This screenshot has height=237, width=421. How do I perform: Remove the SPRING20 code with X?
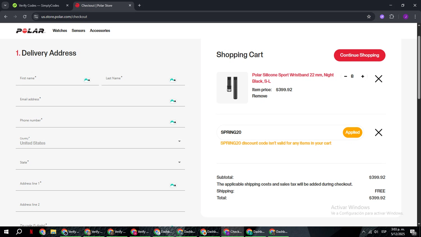379,133
